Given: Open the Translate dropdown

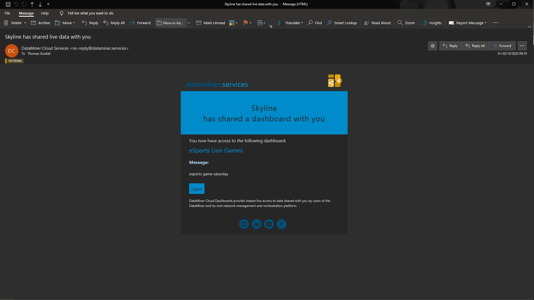Looking at the screenshot, I should [x=290, y=23].
